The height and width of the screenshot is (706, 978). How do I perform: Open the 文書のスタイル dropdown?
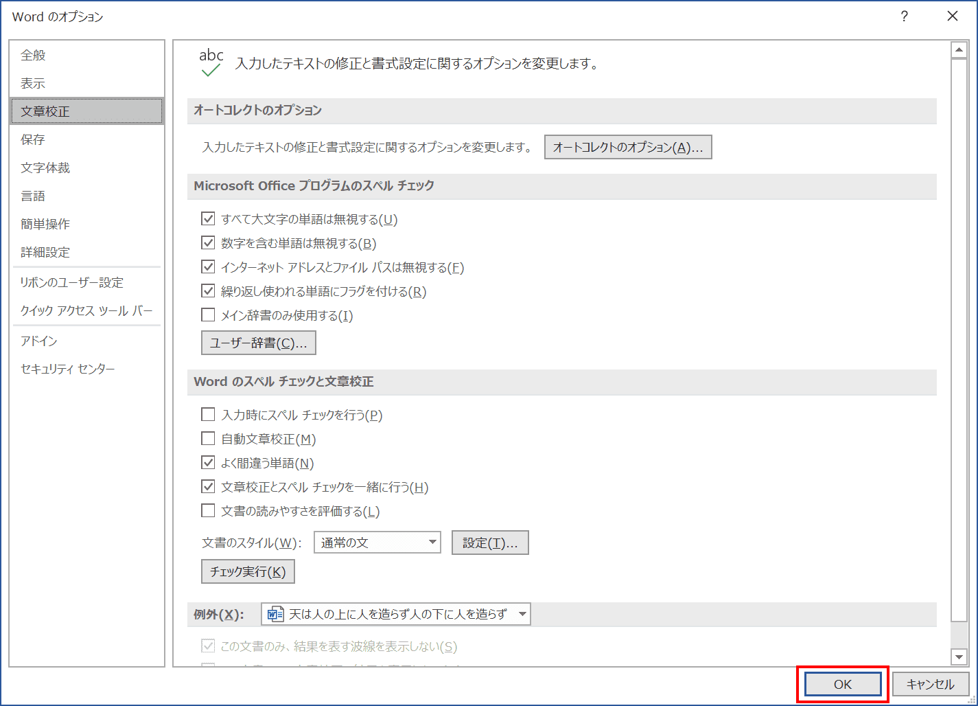[377, 543]
